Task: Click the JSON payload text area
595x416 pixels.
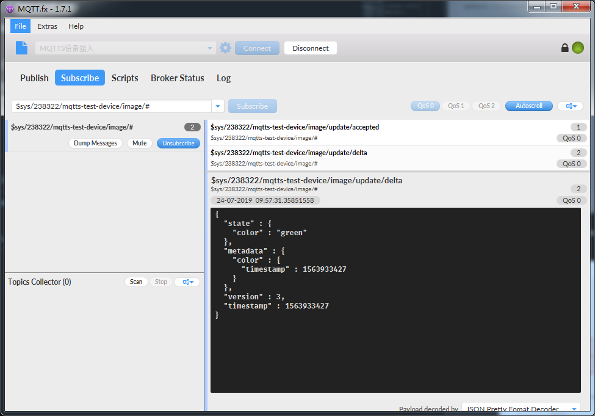Action: point(395,300)
